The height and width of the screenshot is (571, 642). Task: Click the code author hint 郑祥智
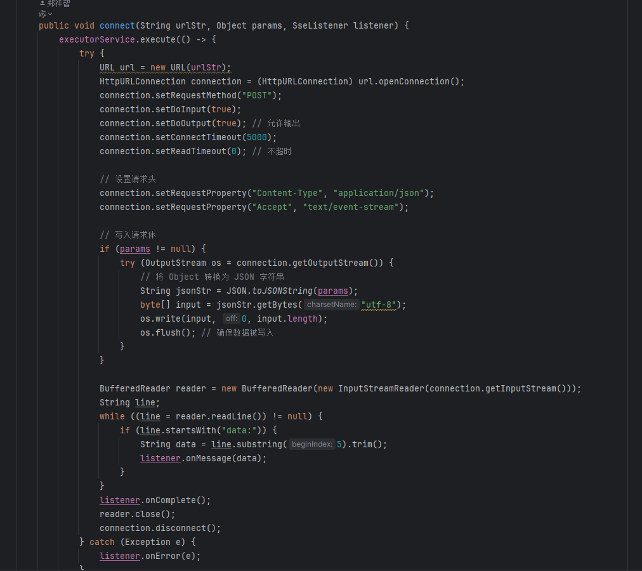click(x=58, y=4)
